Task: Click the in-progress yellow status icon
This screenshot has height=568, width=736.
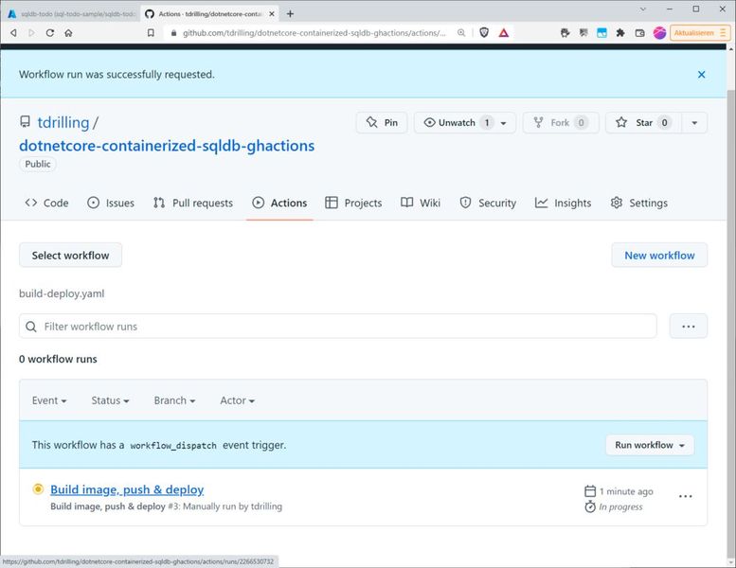Action: tap(38, 489)
